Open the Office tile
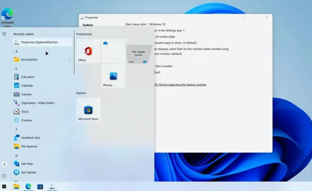 [x=88, y=51]
